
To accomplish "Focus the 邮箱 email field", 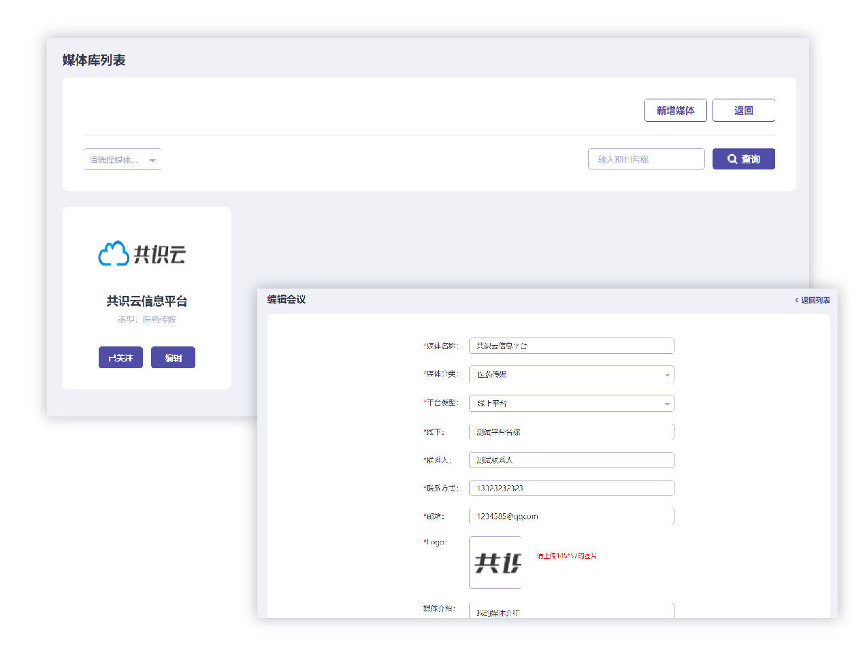I will [571, 517].
